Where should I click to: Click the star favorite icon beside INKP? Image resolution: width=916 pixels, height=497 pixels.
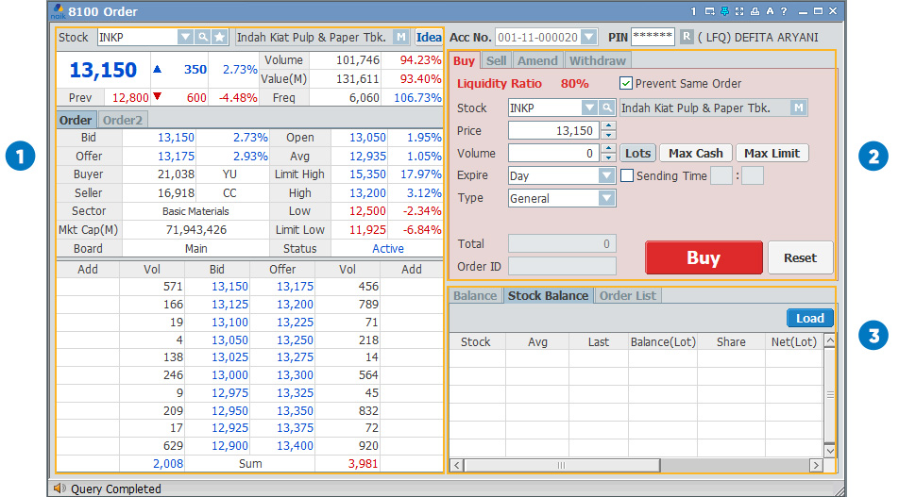click(219, 38)
